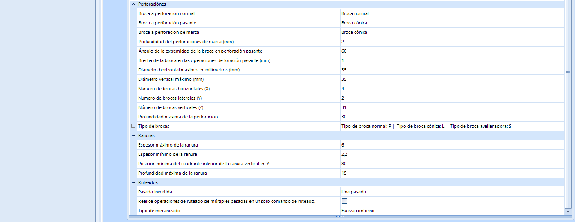Select Broca a perforación pasante value

pyautogui.click(x=452, y=23)
